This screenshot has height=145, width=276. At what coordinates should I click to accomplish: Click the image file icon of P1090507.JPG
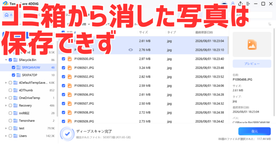tap(70, 104)
